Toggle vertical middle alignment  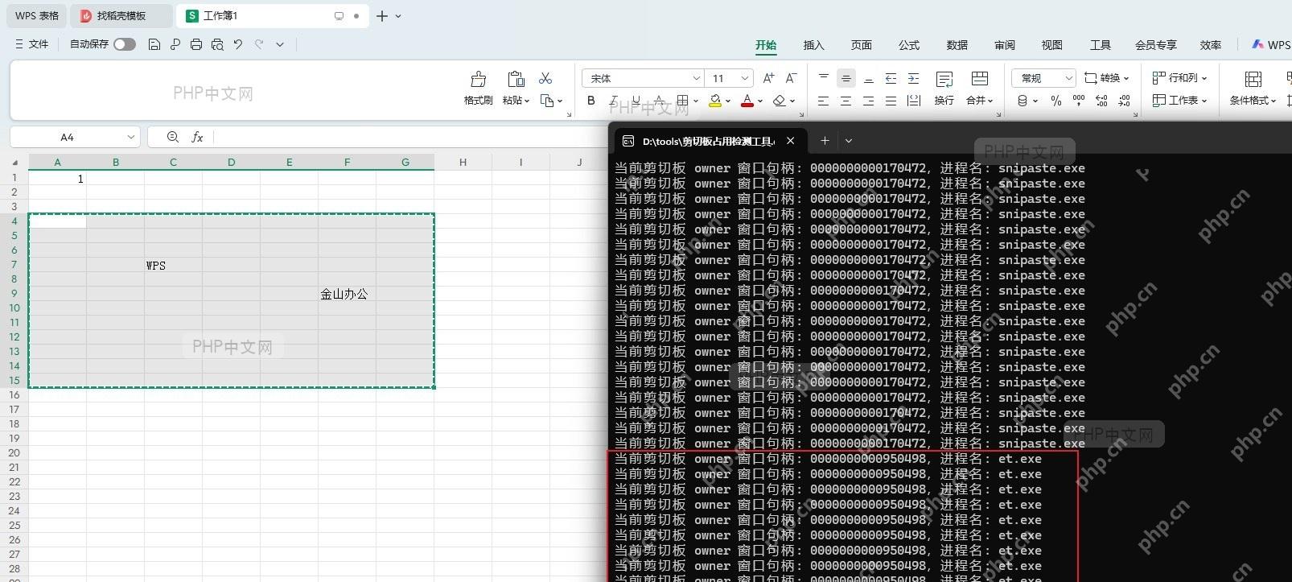click(846, 78)
